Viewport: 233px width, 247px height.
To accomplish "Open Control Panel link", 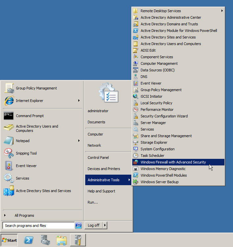I will coord(98,158).
